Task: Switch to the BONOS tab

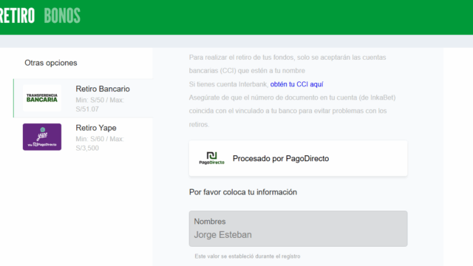Action: 62,16
